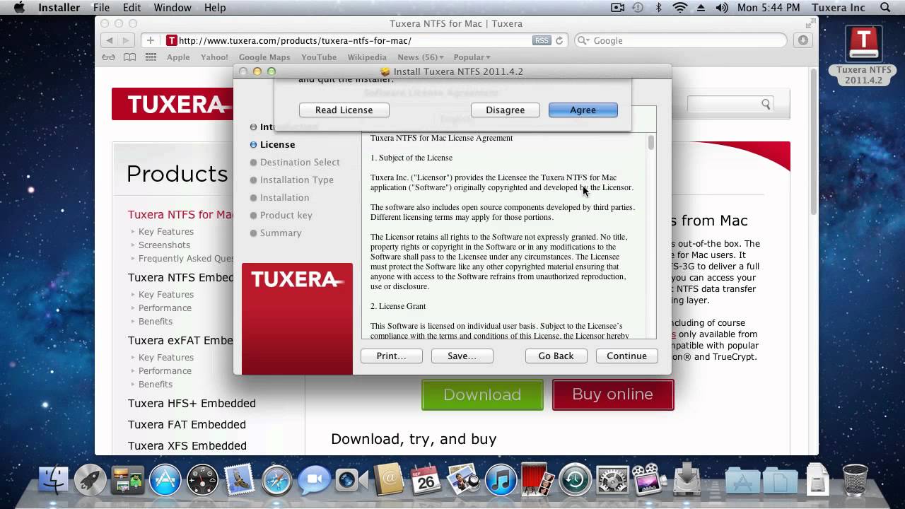Click the Spotlight search icon

tap(885, 8)
